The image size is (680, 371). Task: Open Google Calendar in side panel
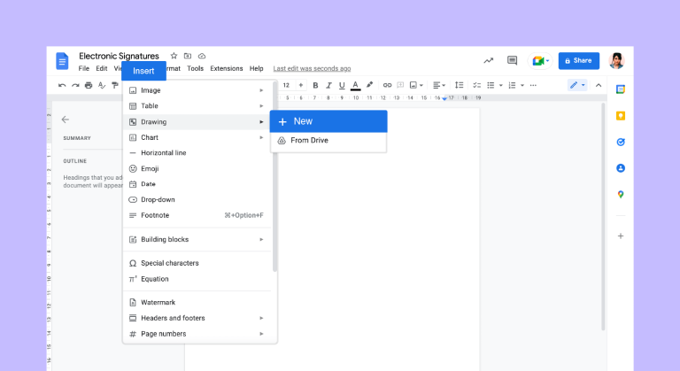pyautogui.click(x=621, y=89)
